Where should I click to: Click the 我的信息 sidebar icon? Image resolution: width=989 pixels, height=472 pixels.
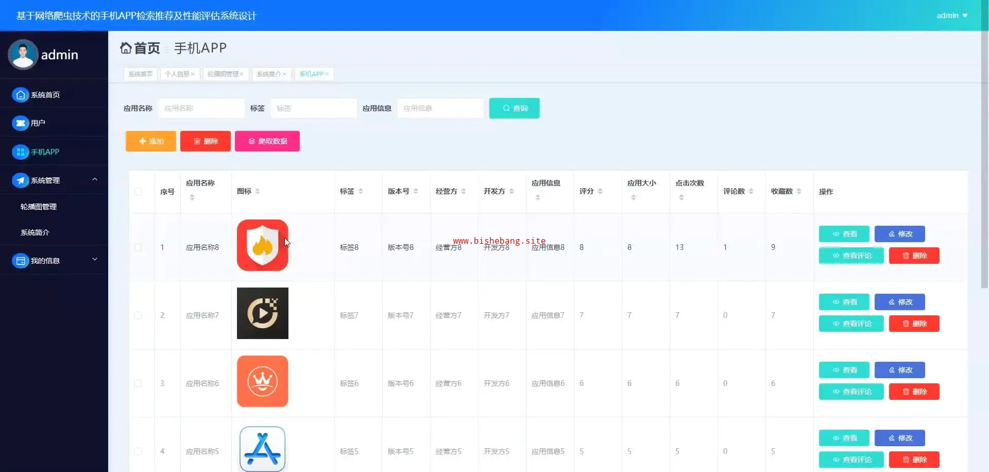(20, 261)
